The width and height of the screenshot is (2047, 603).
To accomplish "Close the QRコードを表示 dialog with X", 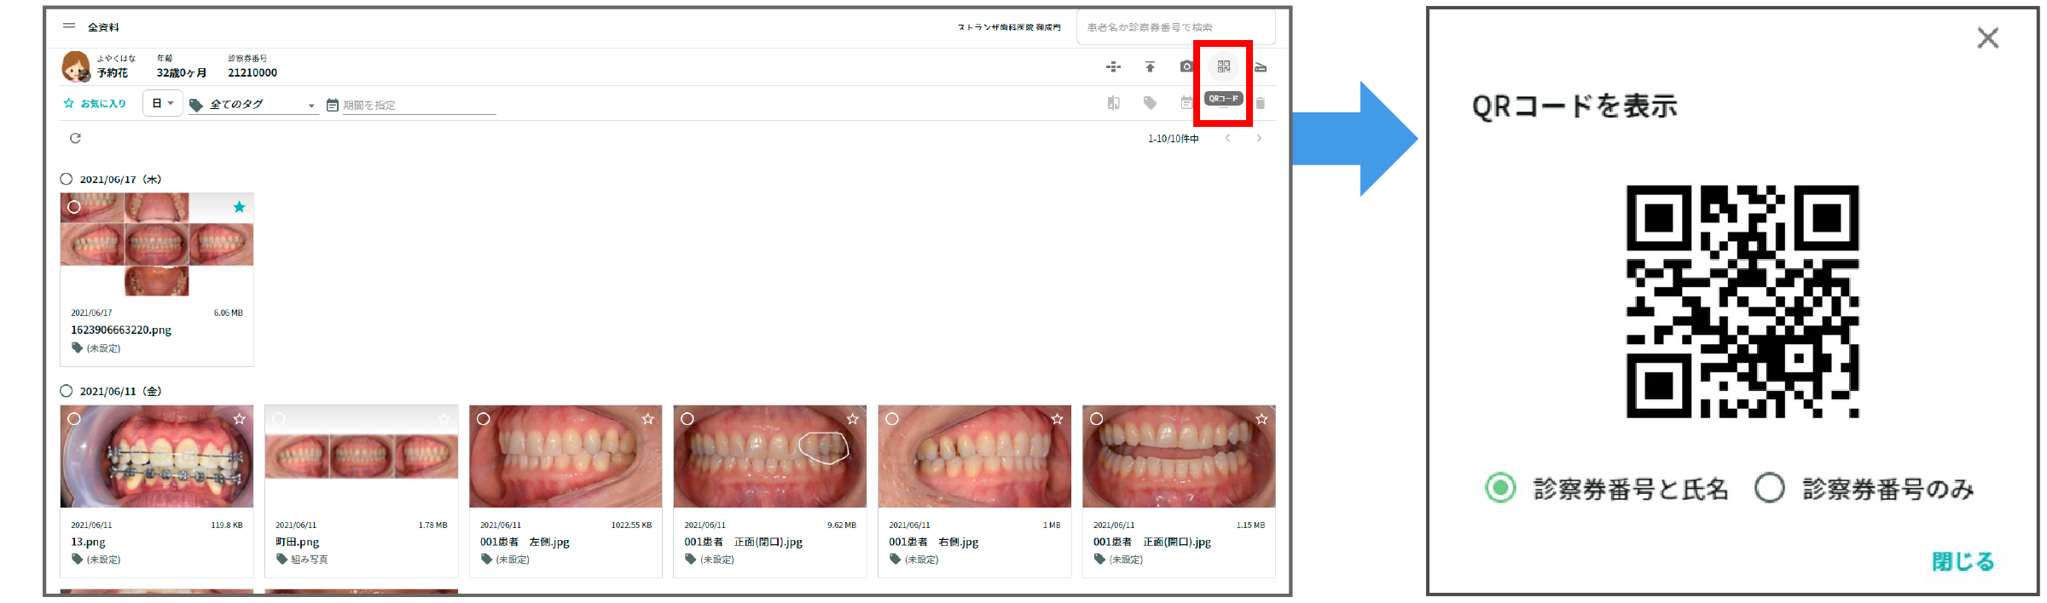I will 1988,37.
